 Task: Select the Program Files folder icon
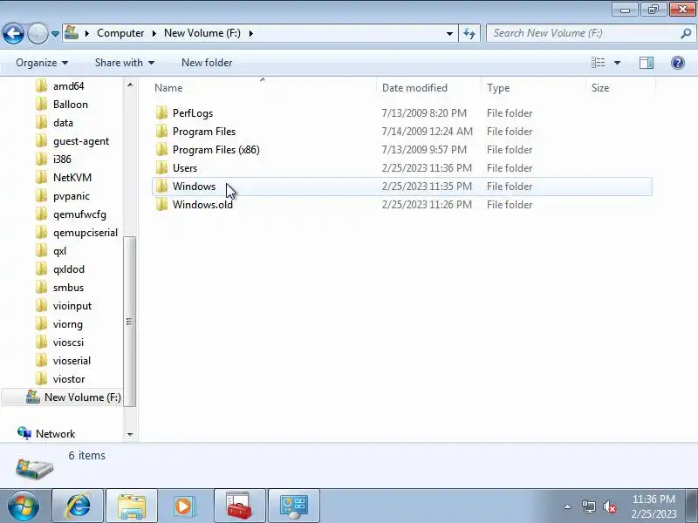161,132
